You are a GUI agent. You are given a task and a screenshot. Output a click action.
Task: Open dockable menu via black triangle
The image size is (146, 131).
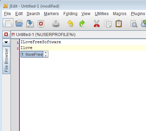[x=6, y=42]
